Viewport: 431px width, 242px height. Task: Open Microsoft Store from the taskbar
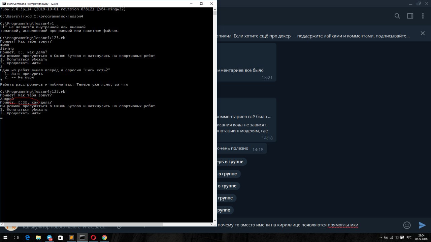tap(60, 237)
